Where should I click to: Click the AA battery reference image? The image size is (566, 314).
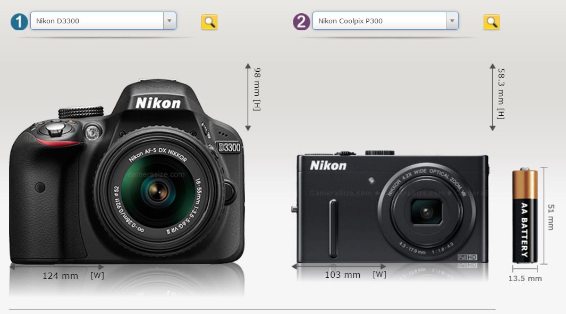click(x=525, y=216)
